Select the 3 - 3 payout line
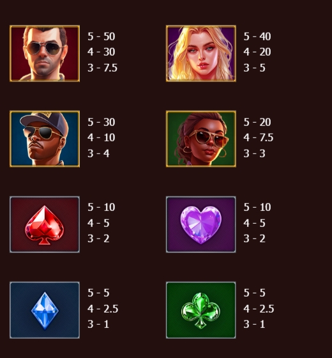Viewport: 332px width, 358px height. [255, 153]
